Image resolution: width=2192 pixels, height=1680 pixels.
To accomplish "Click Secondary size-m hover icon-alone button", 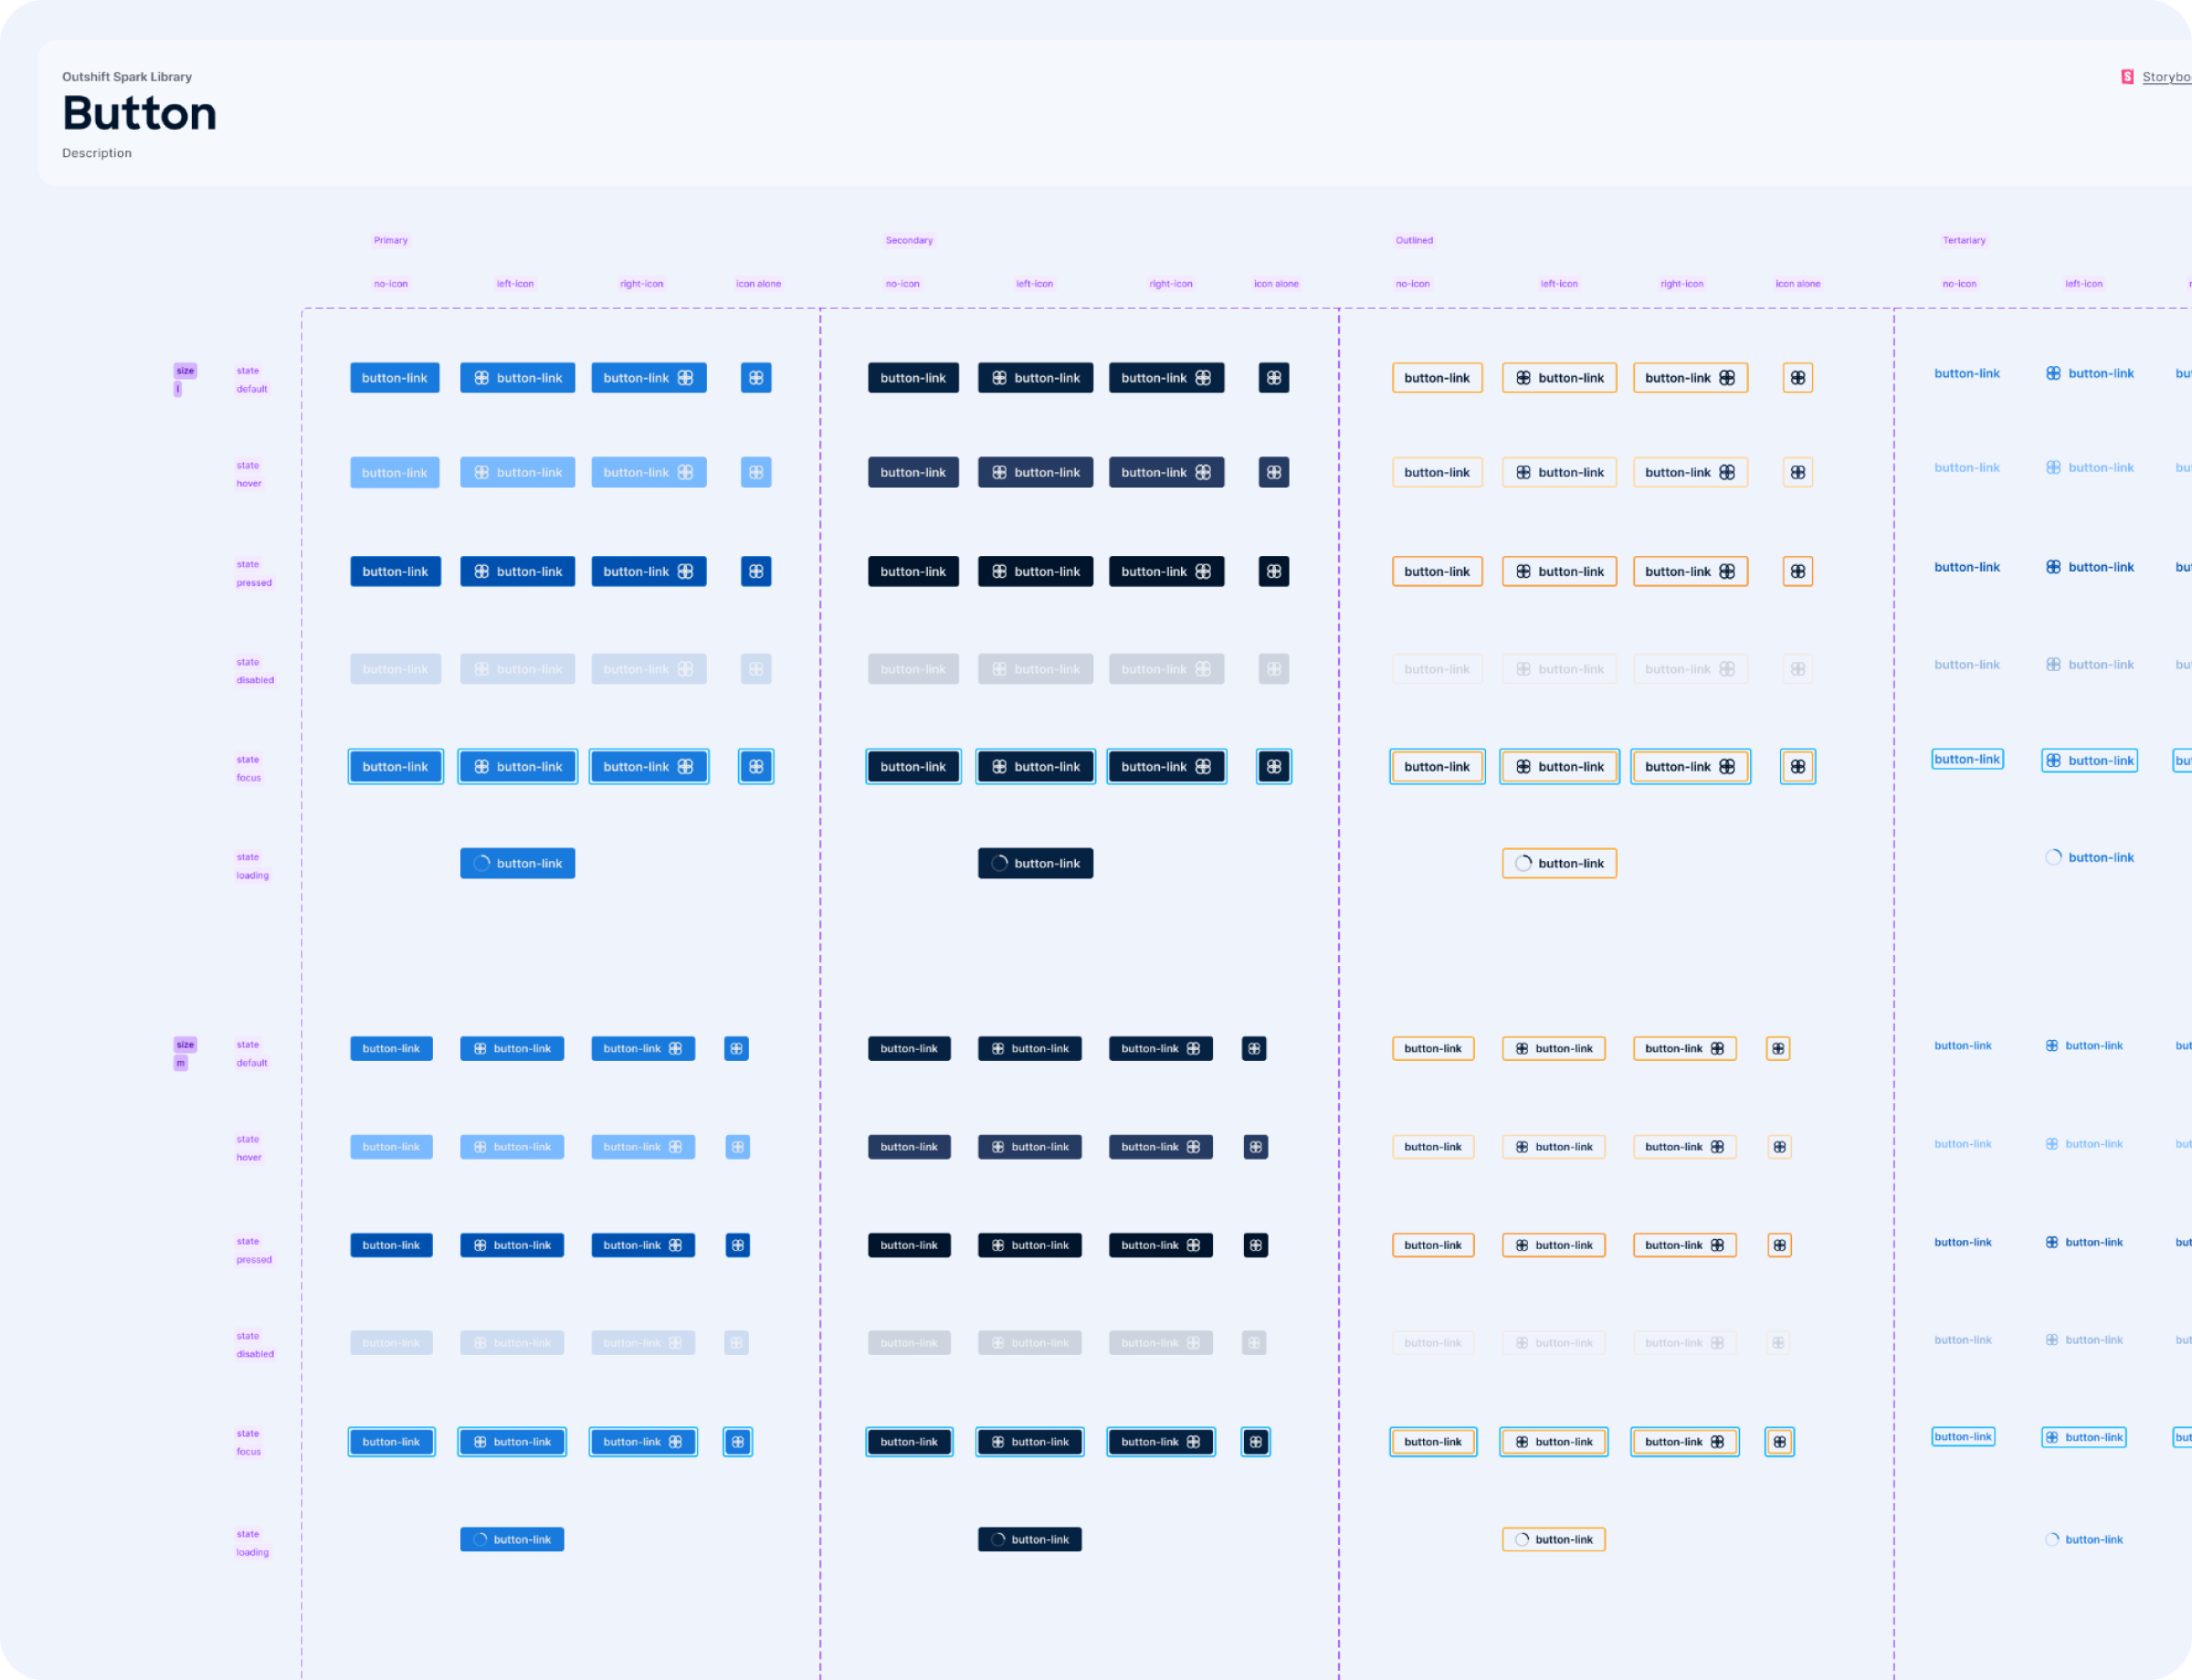I will [1256, 1147].
